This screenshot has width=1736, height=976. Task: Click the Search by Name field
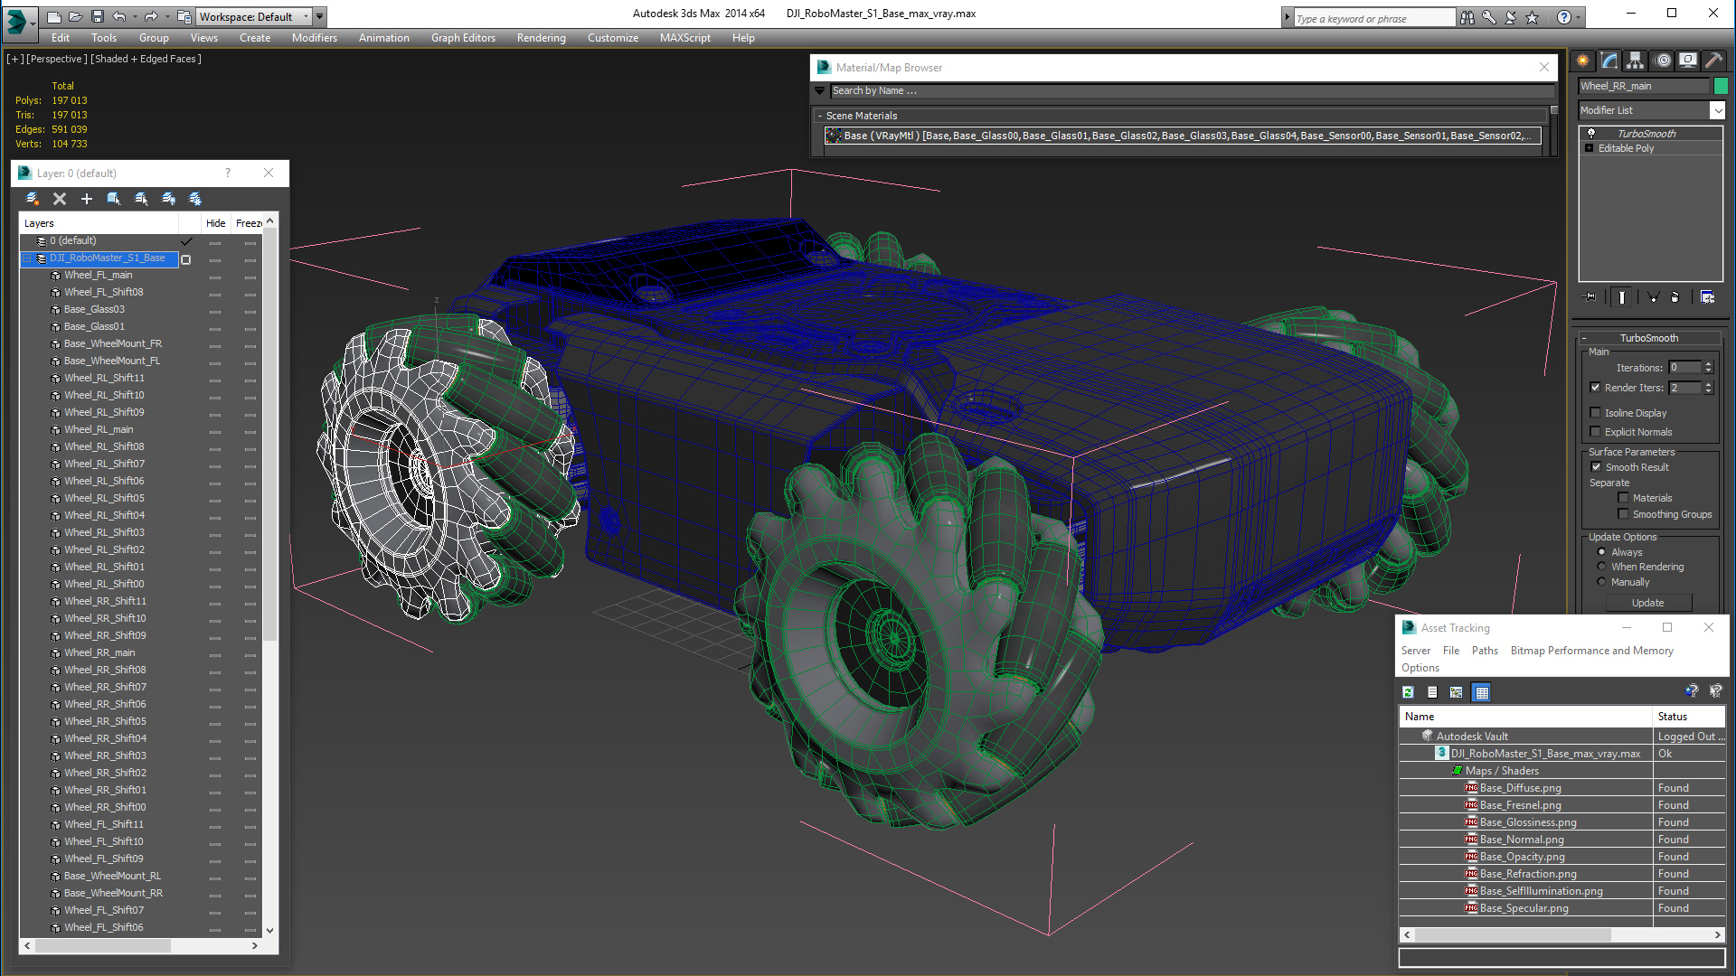1193,90
